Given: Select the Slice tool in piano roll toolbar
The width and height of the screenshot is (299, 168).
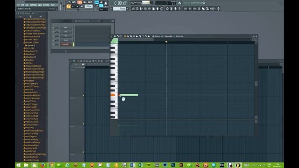Looking at the screenshot, I should pos(140,36).
